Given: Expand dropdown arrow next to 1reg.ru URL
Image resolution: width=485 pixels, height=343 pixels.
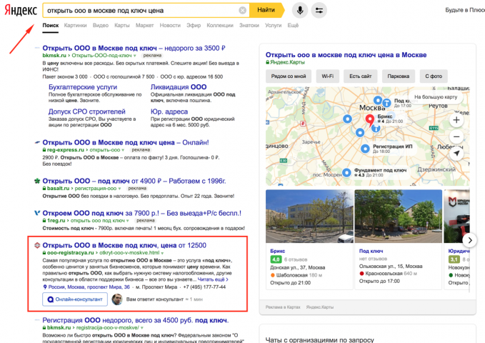Looking at the screenshot, I should pos(127,221).
